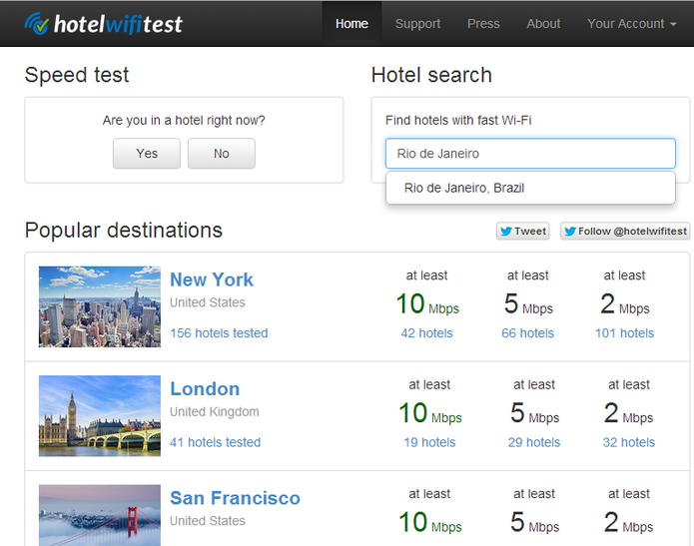Click the Tweet button
The width and height of the screenshot is (694, 546).
pyautogui.click(x=522, y=231)
